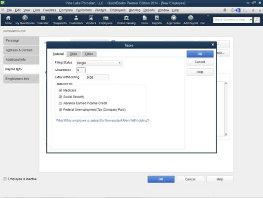This screenshot has width=263, height=198.
Task: Switch to the State tab
Action: pyautogui.click(x=74, y=54)
